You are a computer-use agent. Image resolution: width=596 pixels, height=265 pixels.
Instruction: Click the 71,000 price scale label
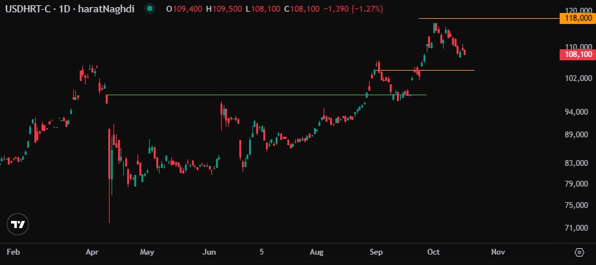(575, 228)
